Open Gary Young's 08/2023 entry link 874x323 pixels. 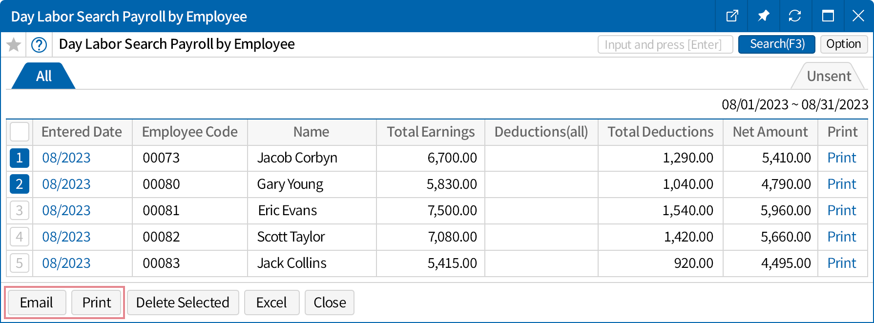pyautogui.click(x=66, y=184)
